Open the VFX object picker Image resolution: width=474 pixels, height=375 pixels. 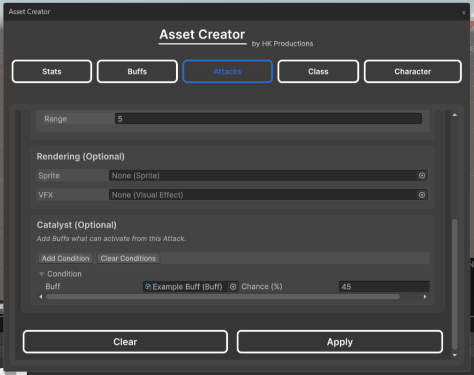tap(422, 195)
